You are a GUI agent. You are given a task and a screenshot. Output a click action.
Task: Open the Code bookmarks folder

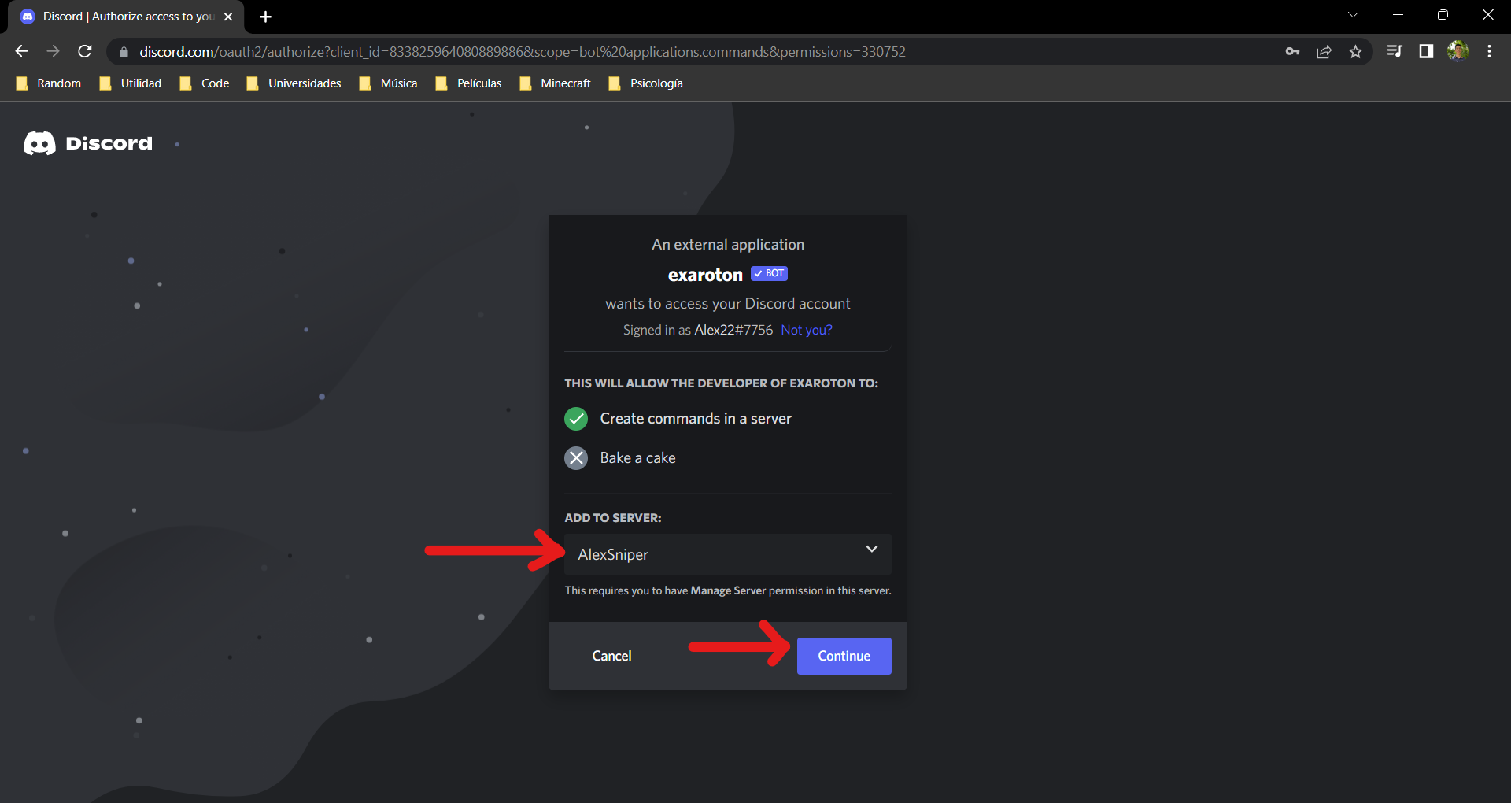click(205, 83)
